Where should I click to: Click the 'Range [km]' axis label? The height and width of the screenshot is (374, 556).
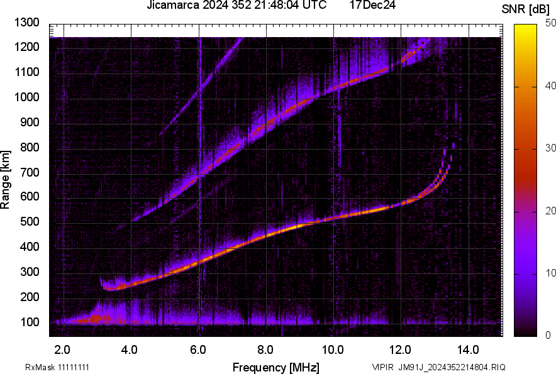[5, 180]
